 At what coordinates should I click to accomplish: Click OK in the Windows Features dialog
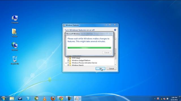pyautogui.click(x=100, y=68)
